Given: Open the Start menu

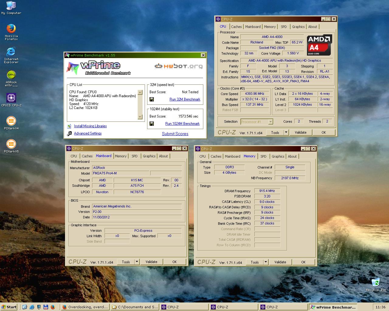Looking at the screenshot, I should (x=9, y=307).
